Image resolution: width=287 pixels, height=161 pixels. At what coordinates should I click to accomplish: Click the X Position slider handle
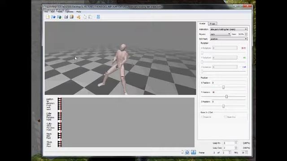pyautogui.click(x=223, y=87)
